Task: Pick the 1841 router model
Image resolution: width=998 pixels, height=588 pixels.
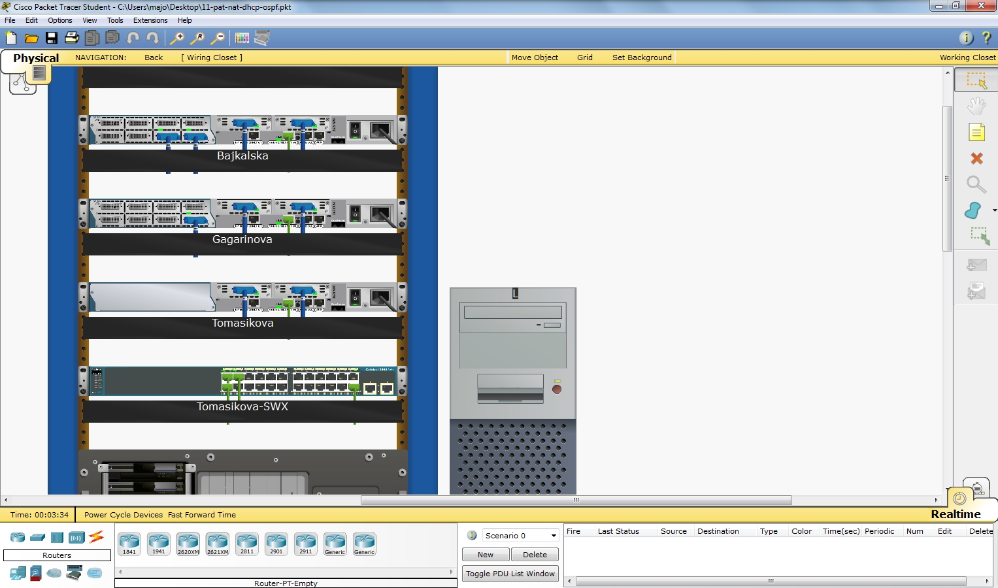Action: (x=129, y=544)
